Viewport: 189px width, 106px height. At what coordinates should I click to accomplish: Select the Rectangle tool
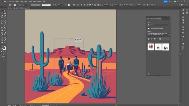point(2,21)
